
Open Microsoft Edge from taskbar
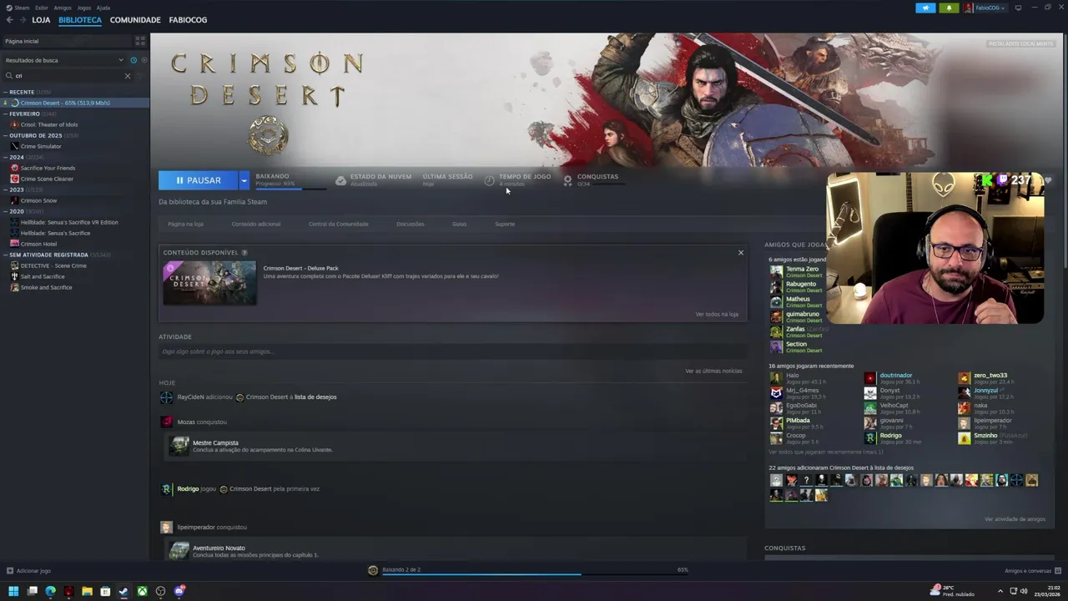50,591
